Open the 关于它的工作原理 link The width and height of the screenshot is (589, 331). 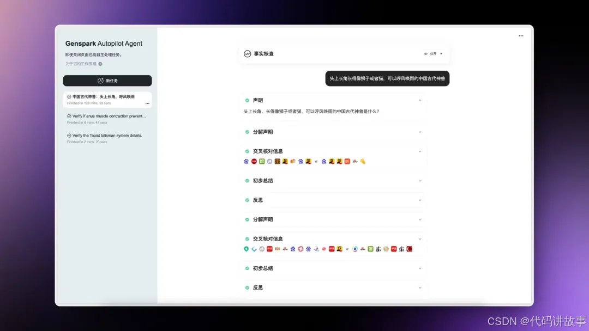pos(81,64)
